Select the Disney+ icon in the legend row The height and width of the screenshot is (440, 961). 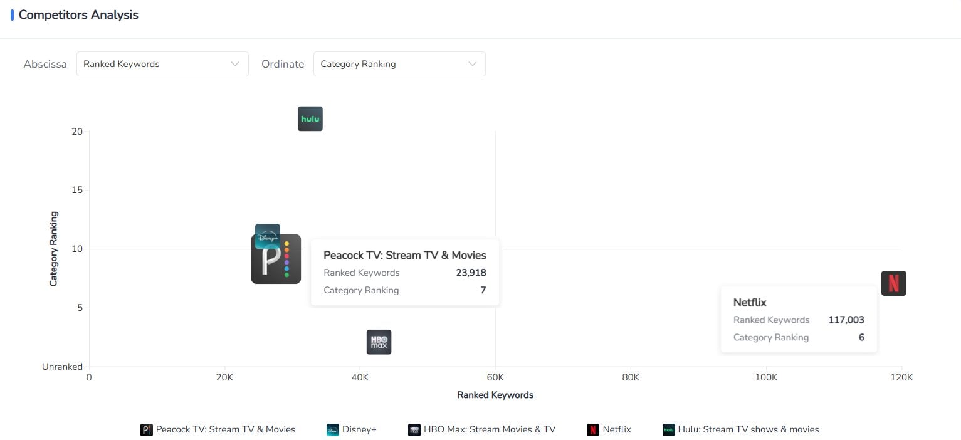point(332,429)
